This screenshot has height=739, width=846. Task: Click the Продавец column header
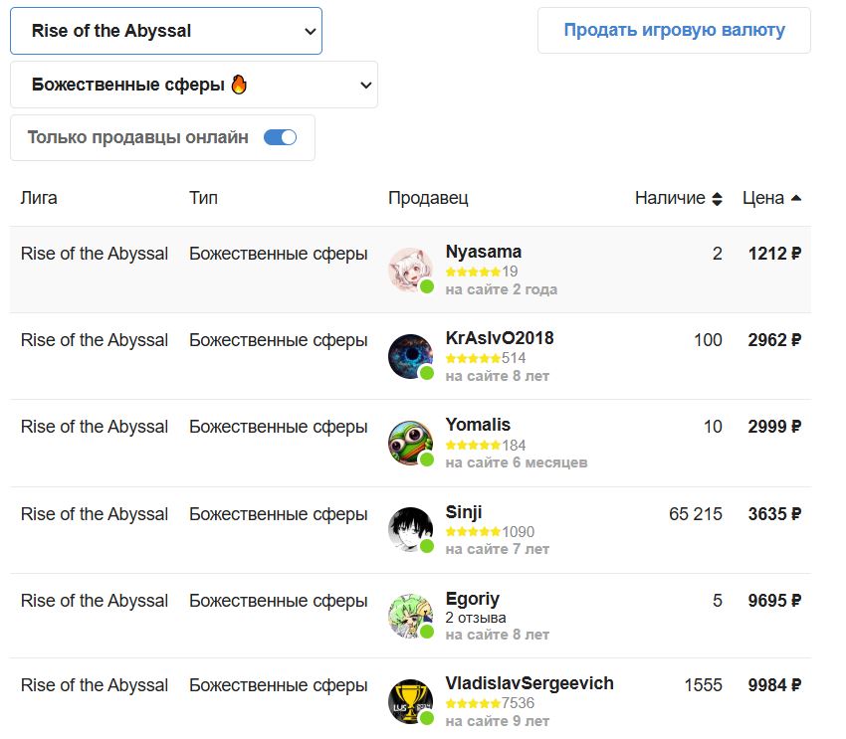(x=428, y=198)
